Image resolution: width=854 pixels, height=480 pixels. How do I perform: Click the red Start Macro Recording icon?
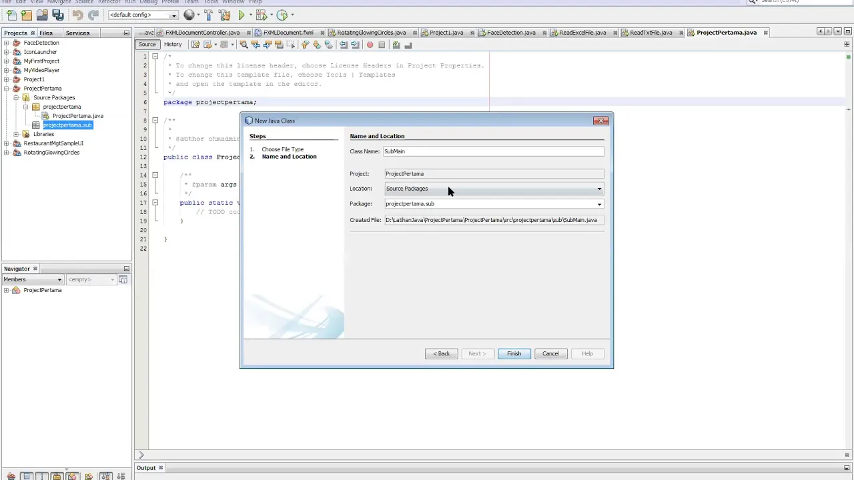(x=370, y=45)
